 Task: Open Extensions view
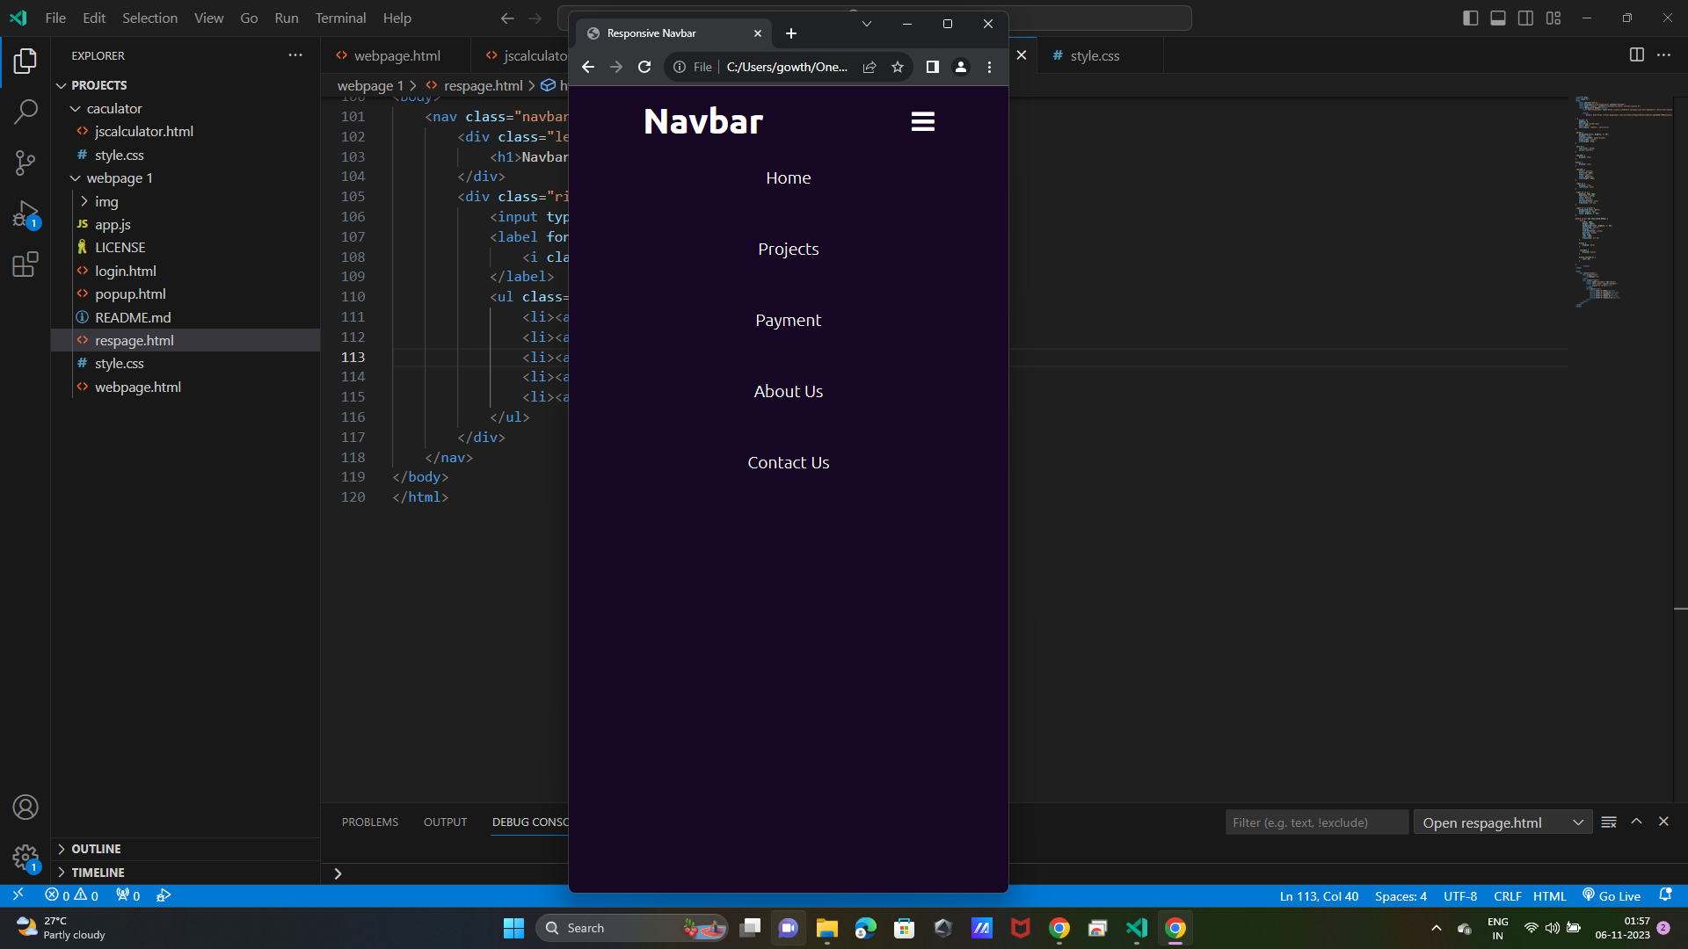click(x=25, y=264)
